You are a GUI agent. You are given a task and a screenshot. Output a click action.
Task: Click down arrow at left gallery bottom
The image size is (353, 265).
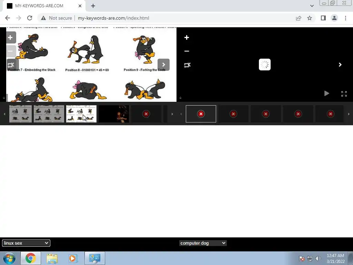tap(4, 98)
